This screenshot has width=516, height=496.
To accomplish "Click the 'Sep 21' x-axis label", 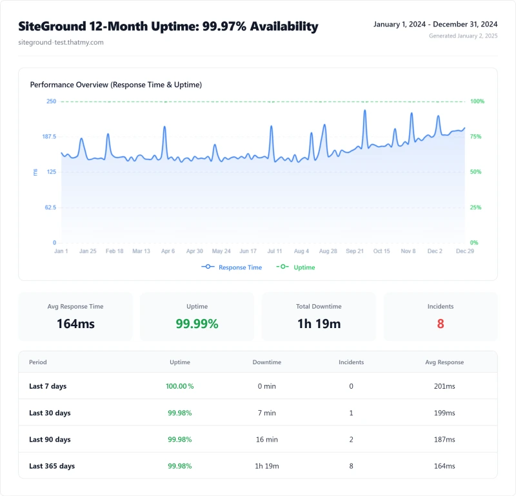I will pyautogui.click(x=355, y=251).
